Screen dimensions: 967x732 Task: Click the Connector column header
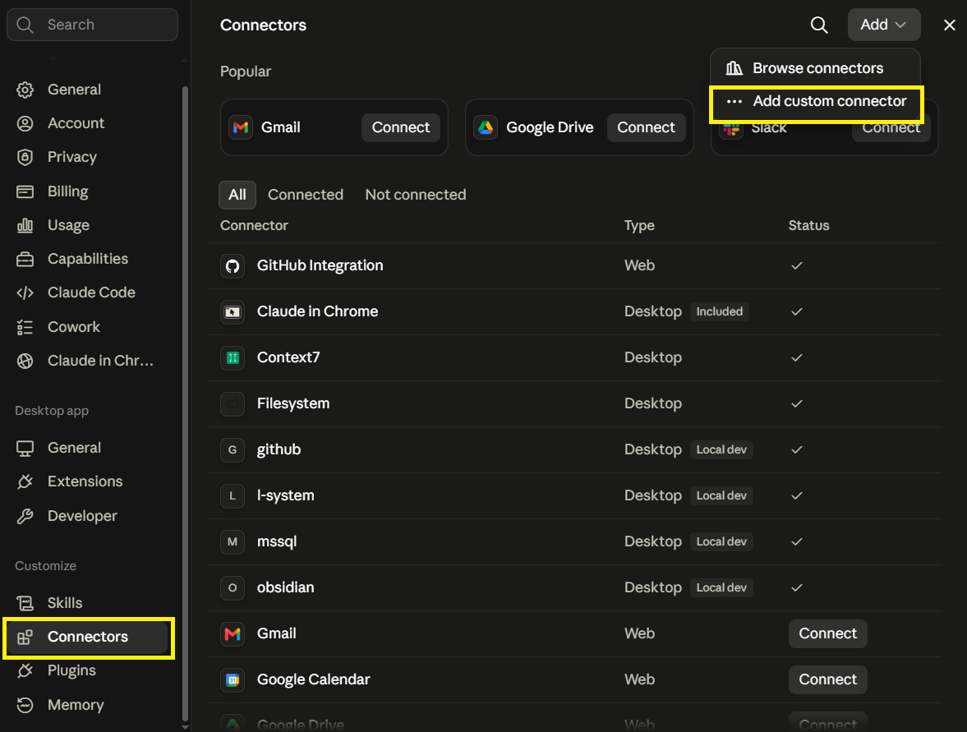coord(254,226)
